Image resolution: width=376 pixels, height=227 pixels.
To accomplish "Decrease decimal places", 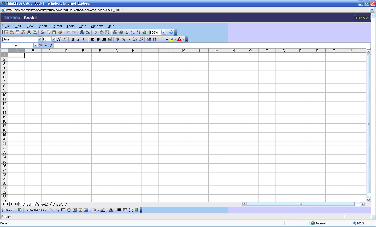I will 141,39.
